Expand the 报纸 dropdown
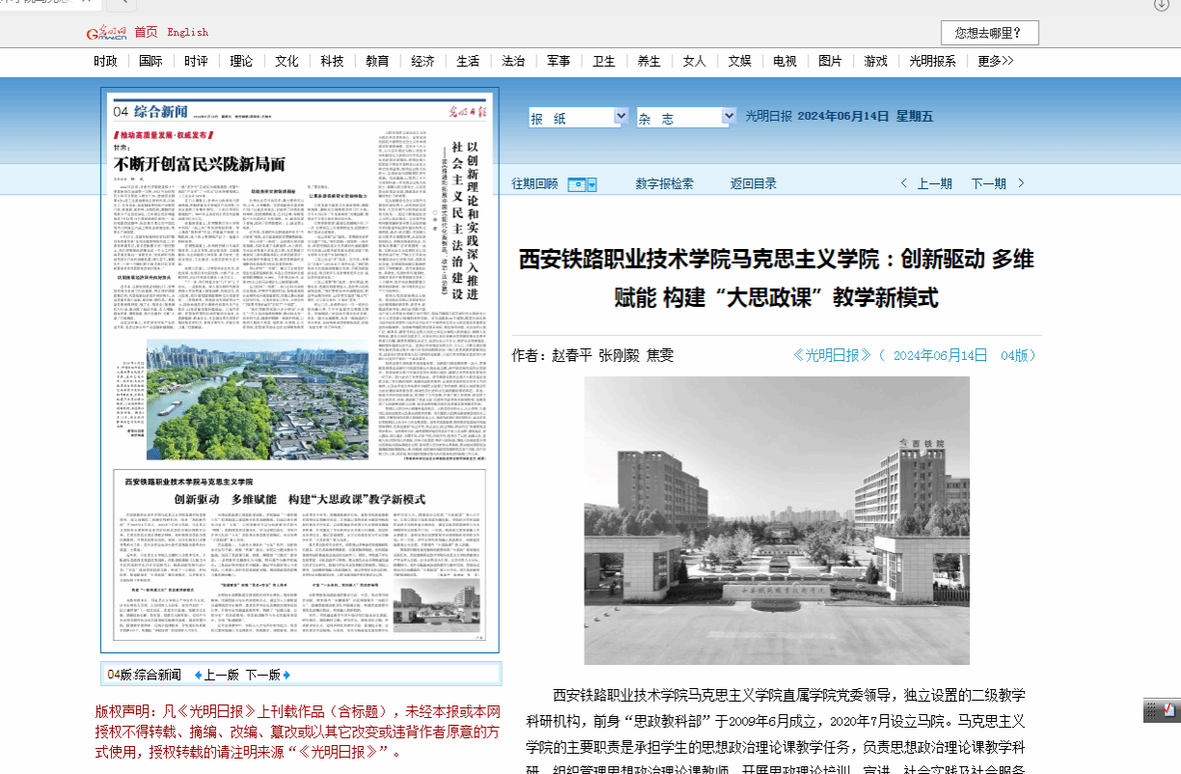The width and height of the screenshot is (1181, 774). tap(620, 117)
